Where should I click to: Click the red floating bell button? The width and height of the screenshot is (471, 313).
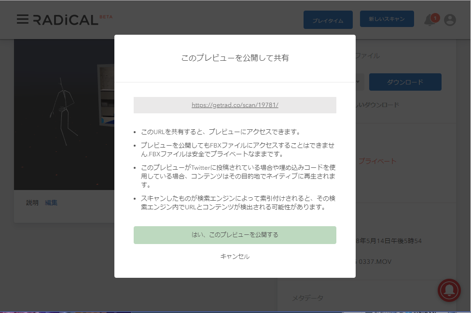[449, 290]
